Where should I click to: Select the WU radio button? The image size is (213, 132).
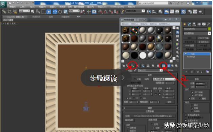pyautogui.click(x=141, y=98)
